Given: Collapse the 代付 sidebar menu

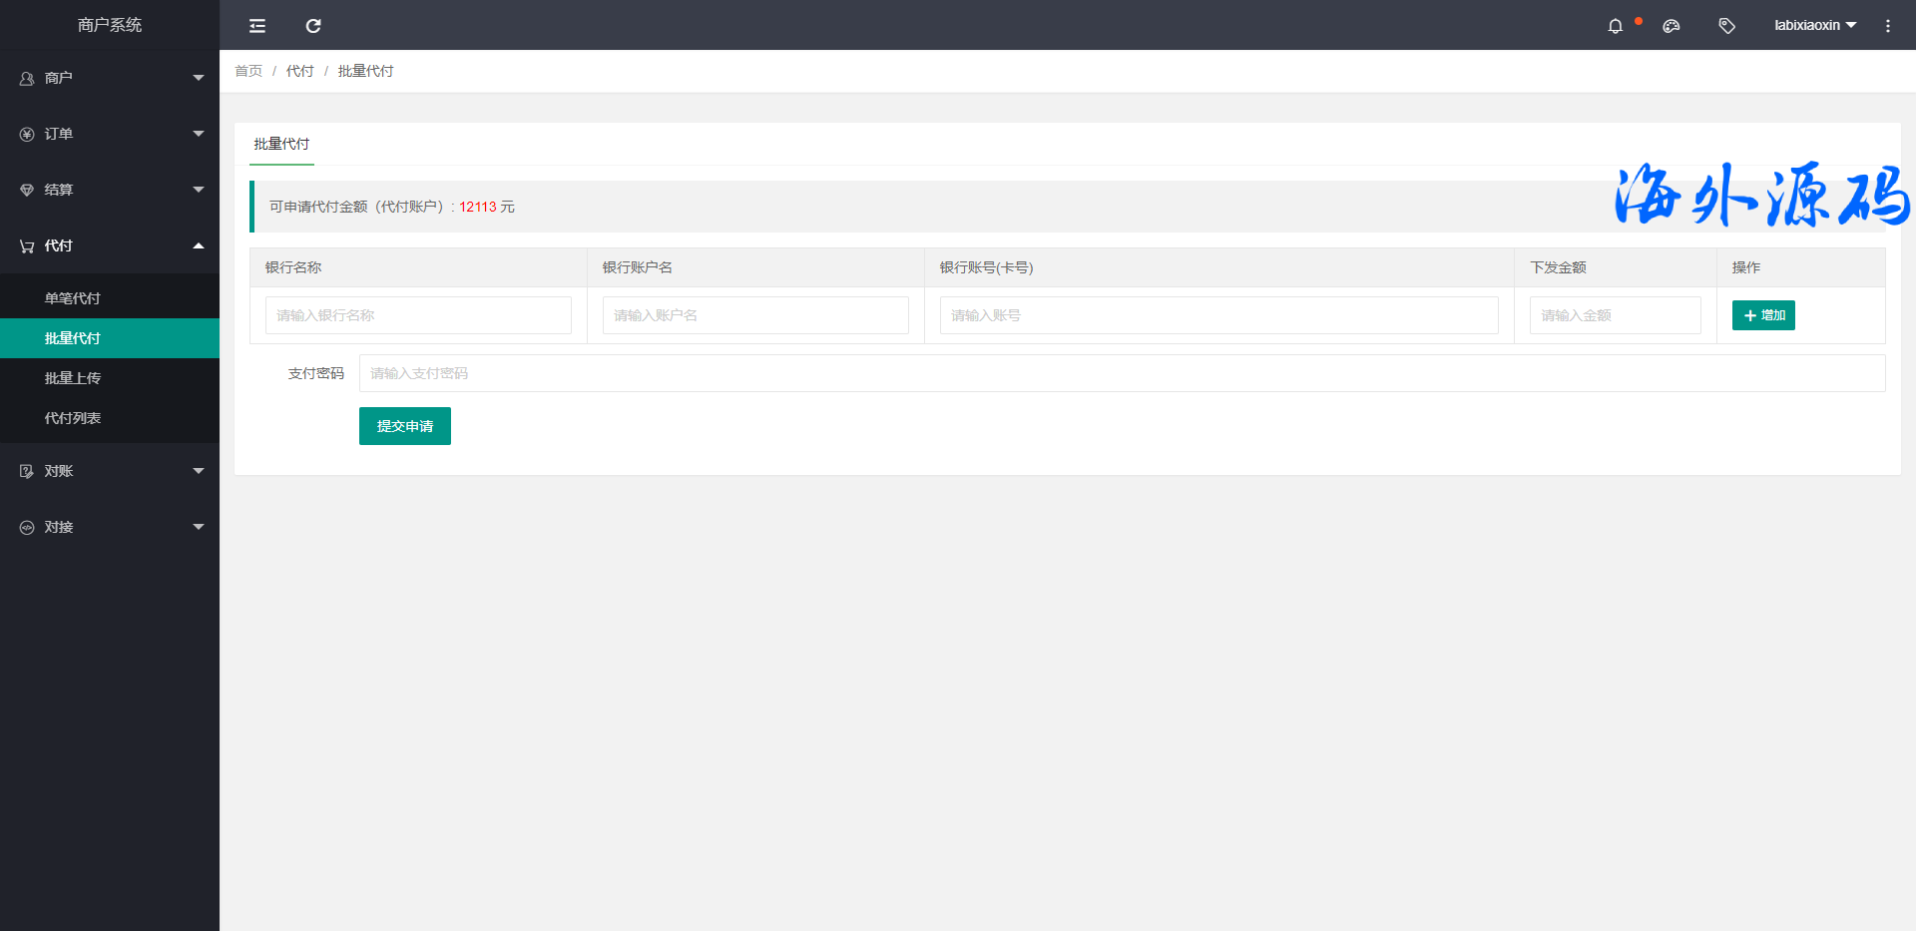Looking at the screenshot, I should pos(110,245).
